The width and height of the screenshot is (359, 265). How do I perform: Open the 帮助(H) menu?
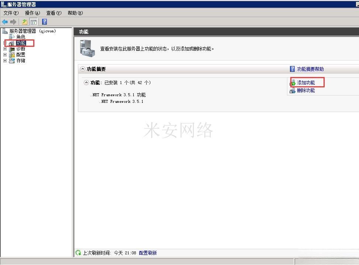[x=75, y=13]
